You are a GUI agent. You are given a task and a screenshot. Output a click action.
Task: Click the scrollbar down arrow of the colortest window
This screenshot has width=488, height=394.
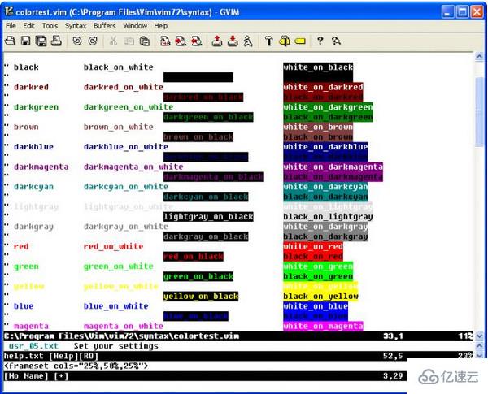[x=479, y=336]
